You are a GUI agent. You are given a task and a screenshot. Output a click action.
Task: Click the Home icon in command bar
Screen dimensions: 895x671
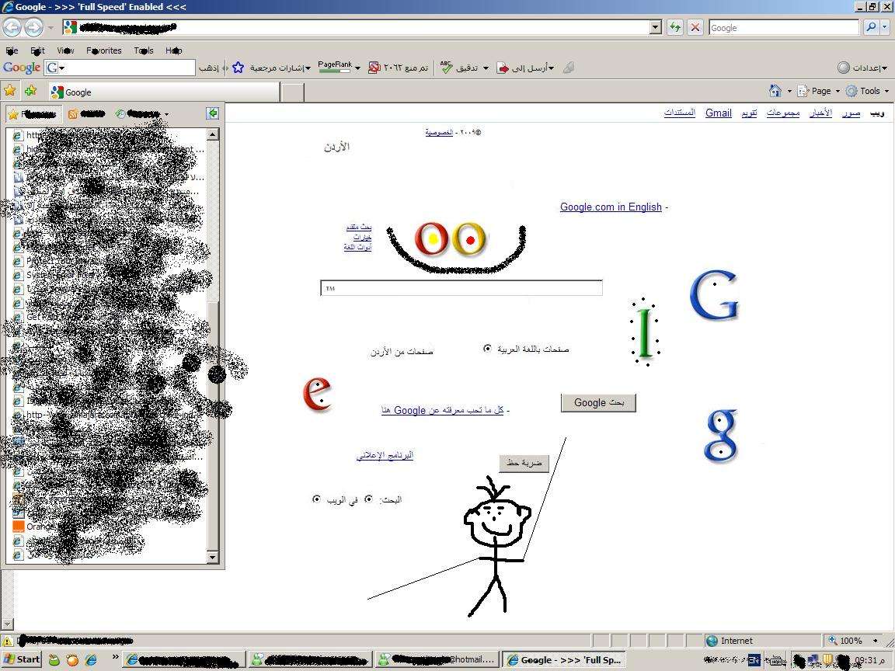tap(775, 91)
